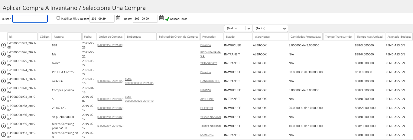Open calendar picker for Hasta date
413x140 pixels.
[x=161, y=18]
